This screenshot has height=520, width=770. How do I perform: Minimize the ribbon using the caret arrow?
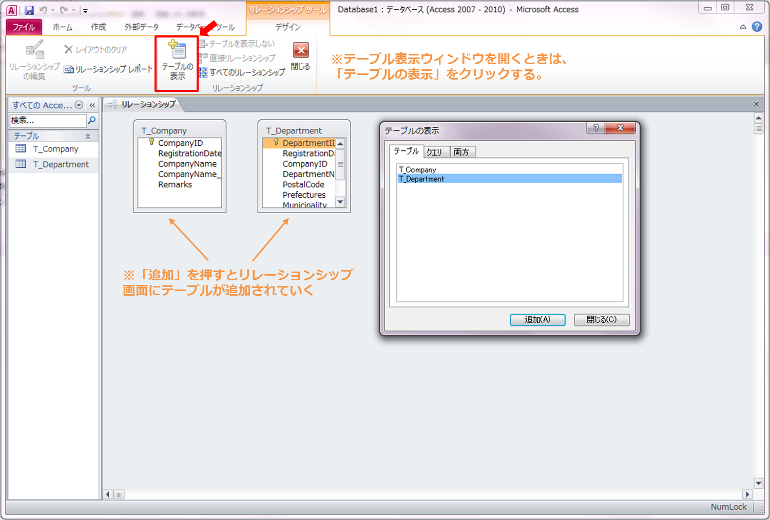pyautogui.click(x=743, y=27)
